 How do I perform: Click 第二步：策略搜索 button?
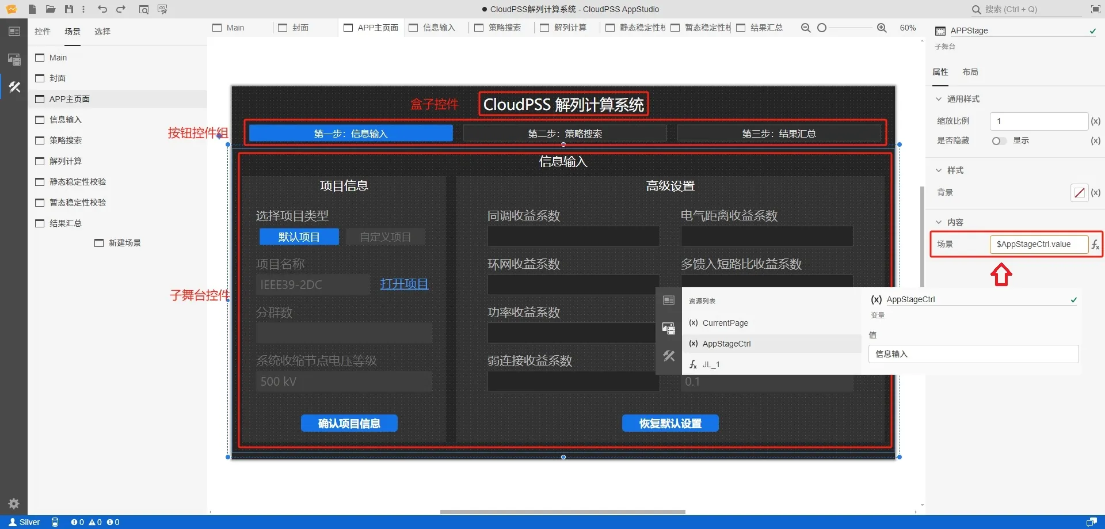tap(565, 134)
